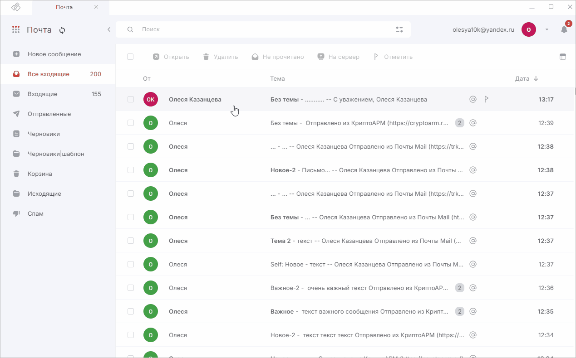This screenshot has height=358, width=576.
Task: Open Корзина folder
Action: tap(58, 174)
